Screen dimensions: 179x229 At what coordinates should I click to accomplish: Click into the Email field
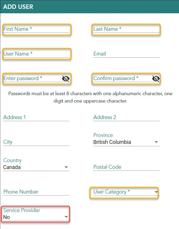point(126,54)
